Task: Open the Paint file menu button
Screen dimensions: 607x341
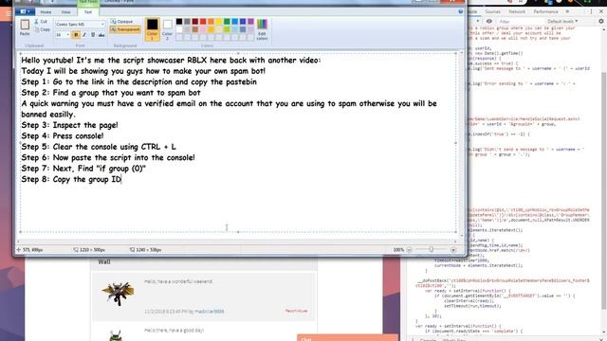Action: pyautogui.click(x=26, y=12)
